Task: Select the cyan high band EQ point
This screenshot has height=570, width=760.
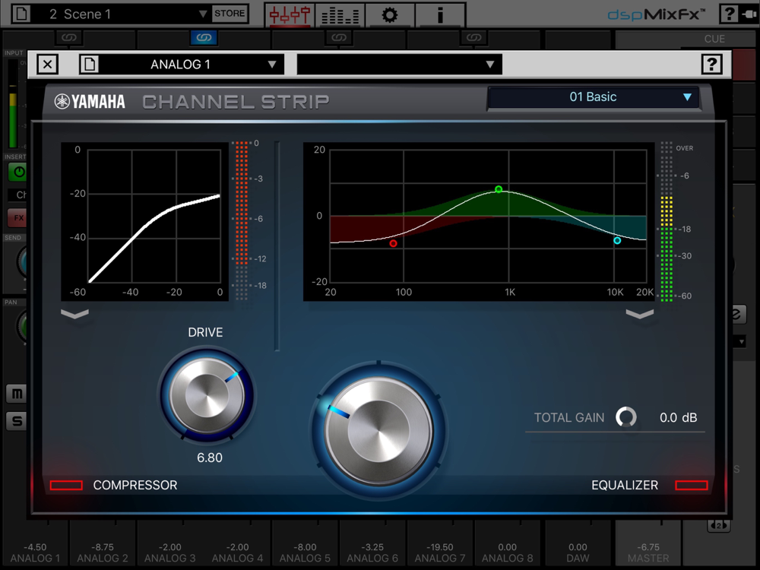Action: [617, 240]
